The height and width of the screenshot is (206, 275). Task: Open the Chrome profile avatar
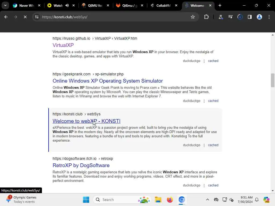[x=259, y=17]
